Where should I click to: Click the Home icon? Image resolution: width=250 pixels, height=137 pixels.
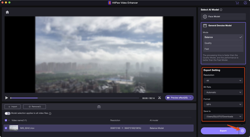click(7, 12)
